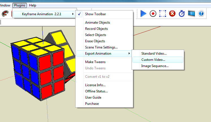Open License Info... entry

[x=95, y=85]
